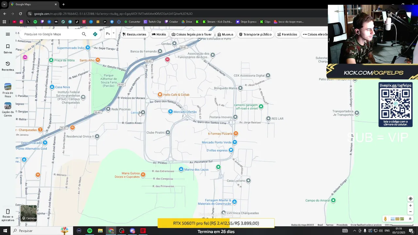Open recent place Capão da Canoa

pyautogui.click(x=8, y=110)
